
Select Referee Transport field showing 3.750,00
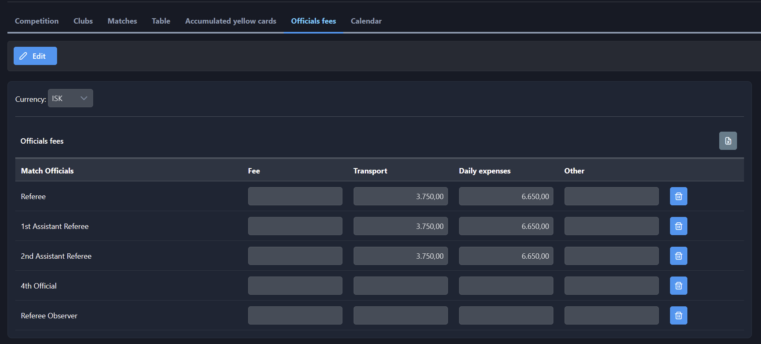pyautogui.click(x=400, y=196)
